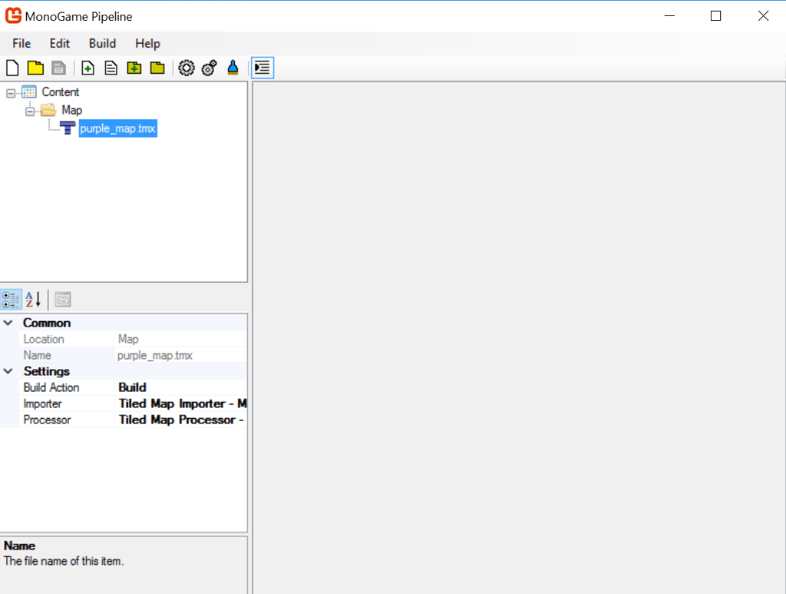The width and height of the screenshot is (786, 594).
Task: Rebuild content using the gear-with-wrench icon
Action: 209,68
